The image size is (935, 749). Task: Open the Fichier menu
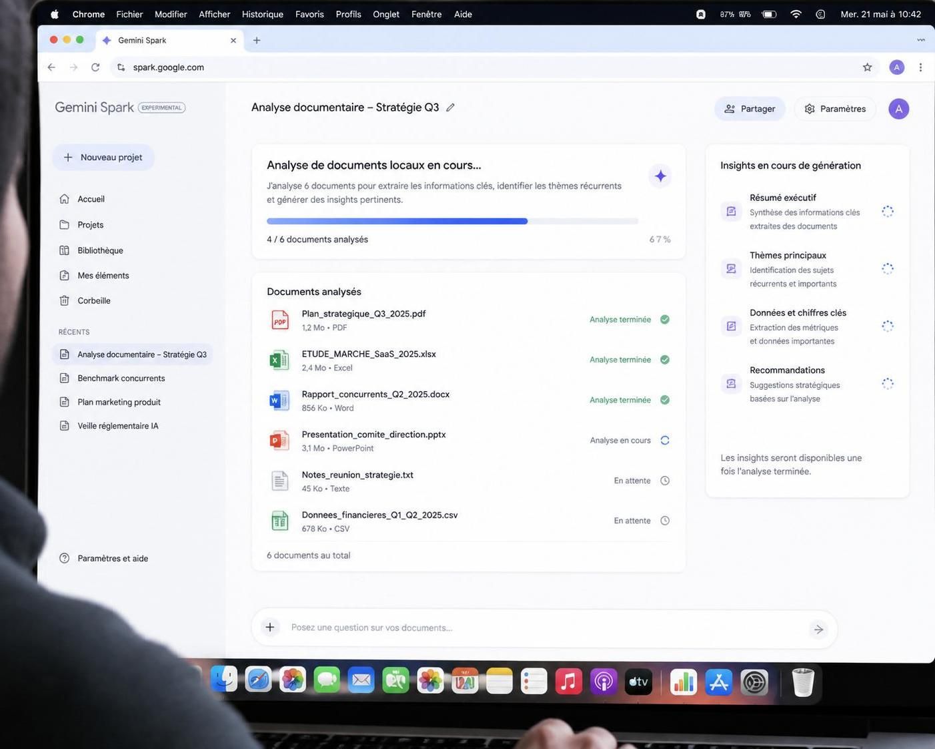129,14
